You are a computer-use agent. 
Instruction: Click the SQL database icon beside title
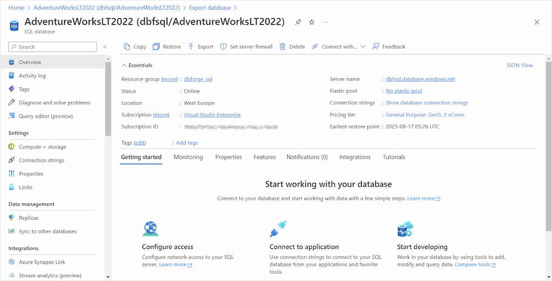pyautogui.click(x=14, y=26)
